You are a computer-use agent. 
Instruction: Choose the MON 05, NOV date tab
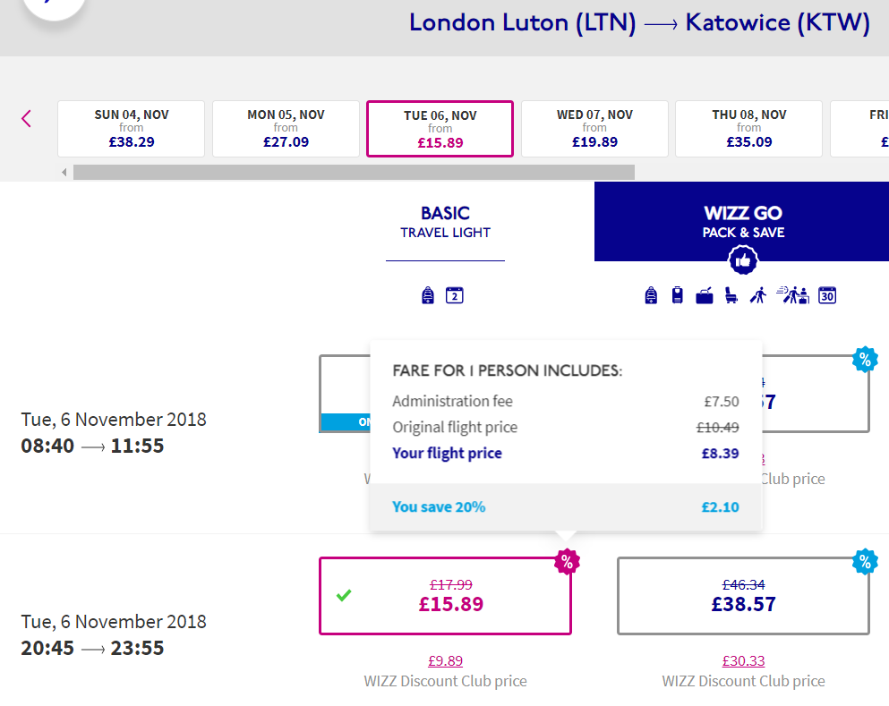pos(286,129)
